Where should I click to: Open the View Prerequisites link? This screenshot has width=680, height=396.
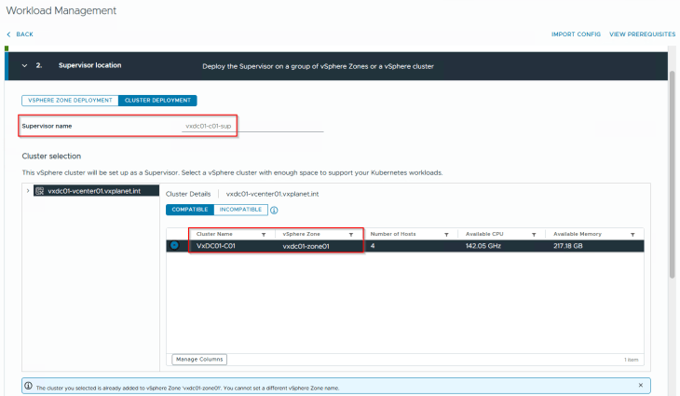642,34
